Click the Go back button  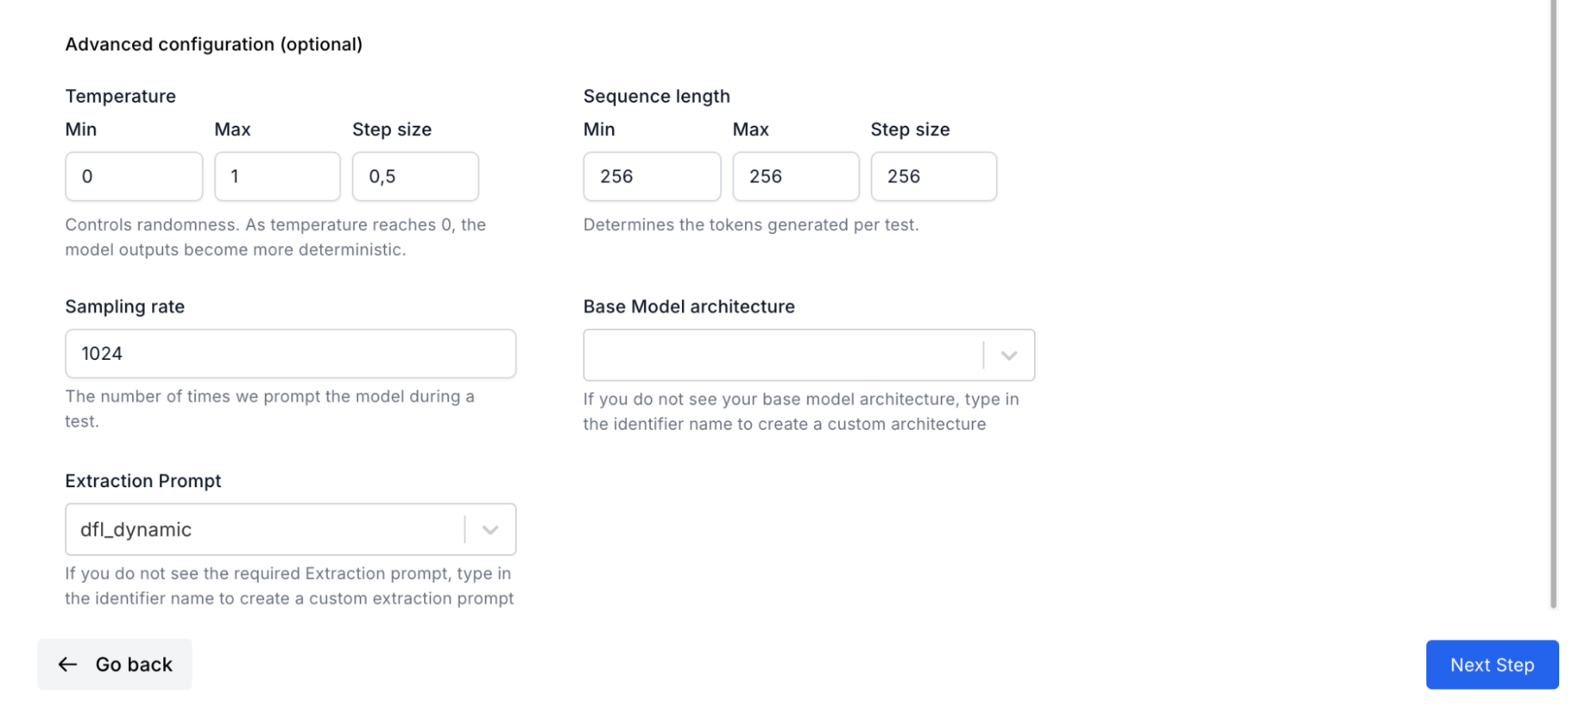point(115,665)
